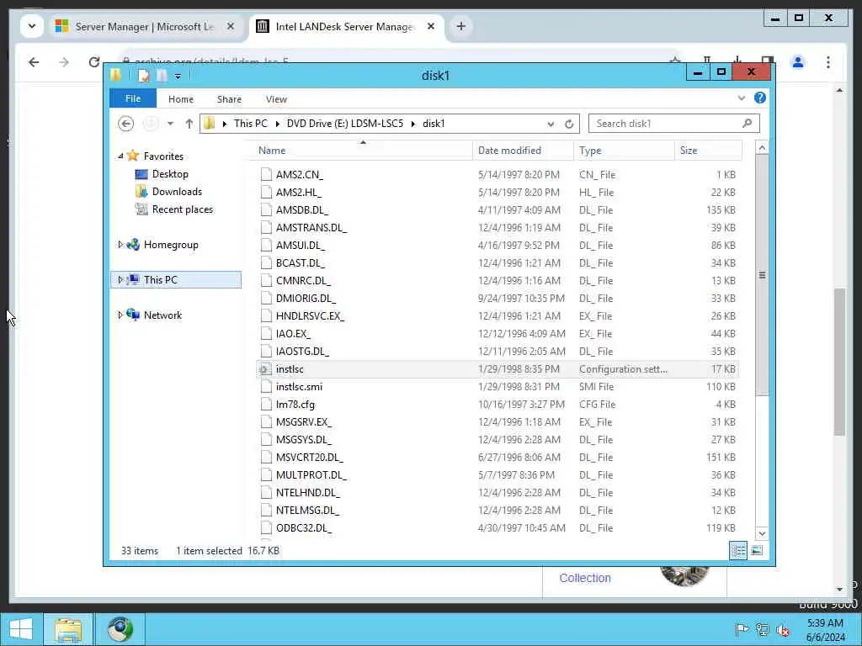Switch to large icons view
862x646 pixels.
(757, 550)
